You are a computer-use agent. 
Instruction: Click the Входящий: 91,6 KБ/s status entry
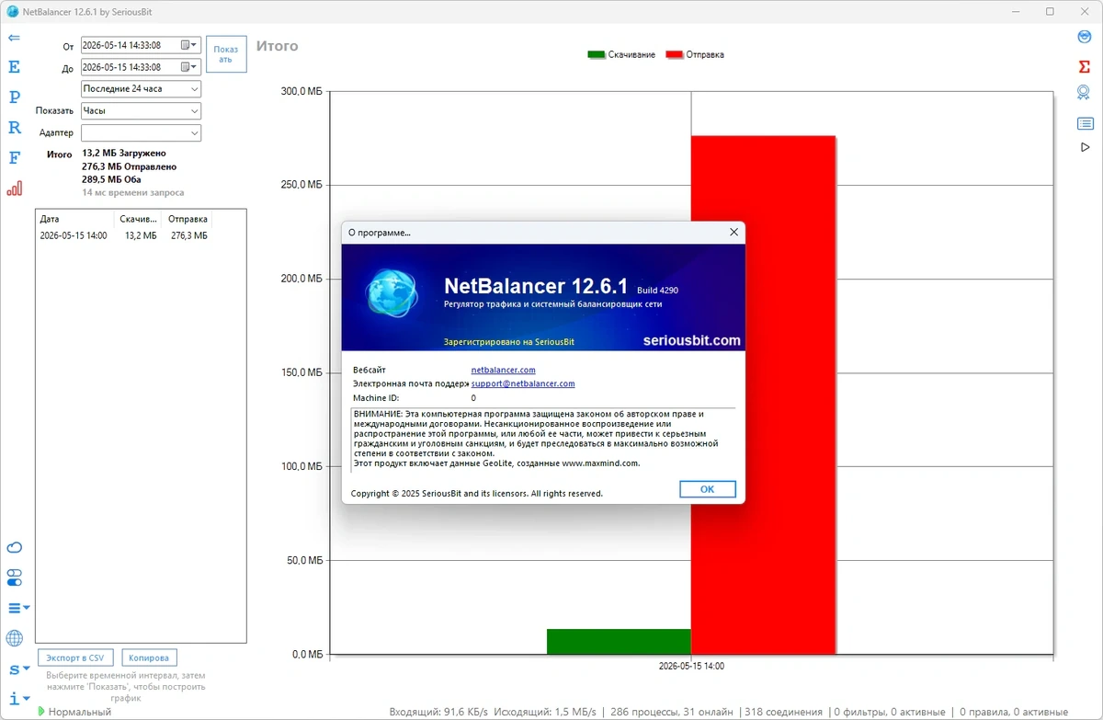point(437,712)
